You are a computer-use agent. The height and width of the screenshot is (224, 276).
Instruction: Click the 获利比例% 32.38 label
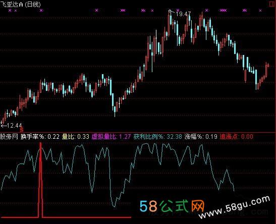pyautogui.click(x=157, y=137)
